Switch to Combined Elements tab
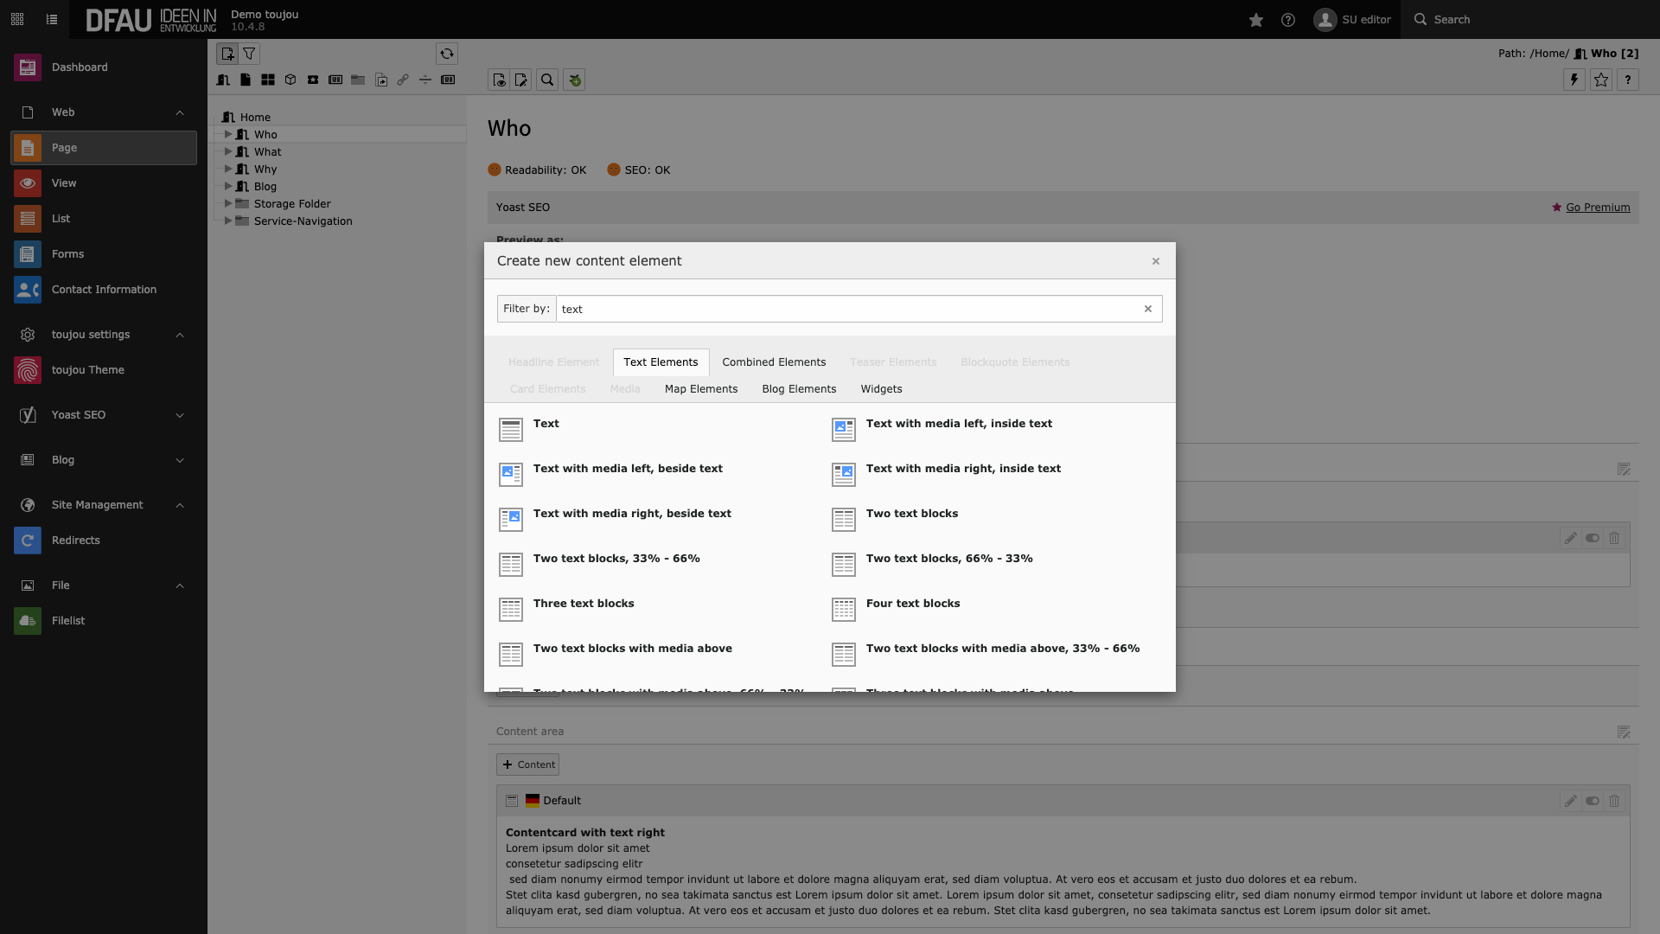Viewport: 1660px width, 934px height. (774, 362)
